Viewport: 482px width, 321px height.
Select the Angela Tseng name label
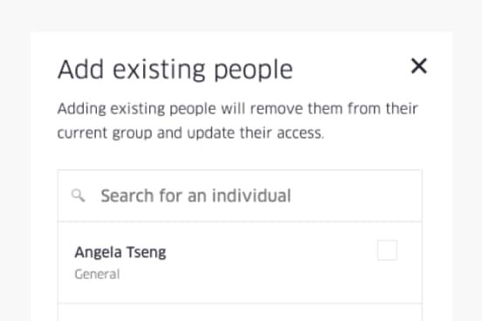pos(120,252)
